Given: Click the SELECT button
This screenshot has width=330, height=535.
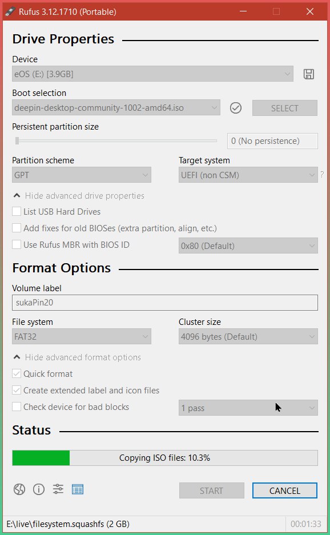Looking at the screenshot, I should pyautogui.click(x=285, y=108).
